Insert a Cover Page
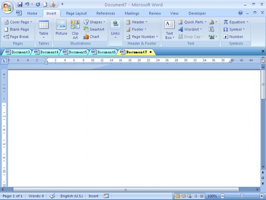 point(18,22)
